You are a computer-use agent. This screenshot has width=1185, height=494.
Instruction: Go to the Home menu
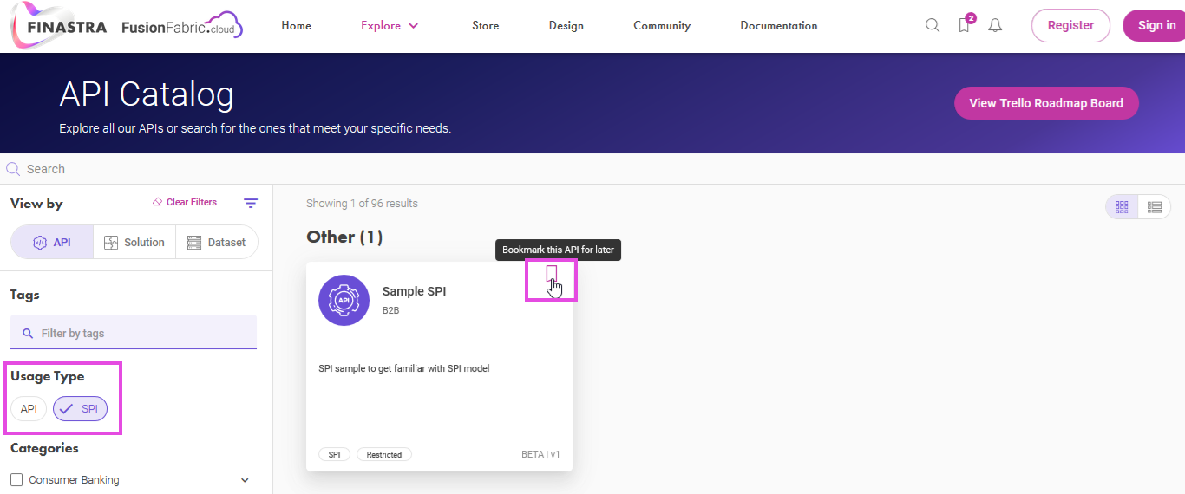(x=296, y=25)
